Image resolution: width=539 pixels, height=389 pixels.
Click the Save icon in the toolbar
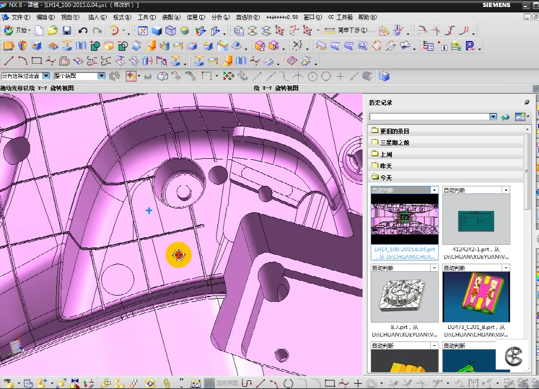pyautogui.click(x=67, y=31)
